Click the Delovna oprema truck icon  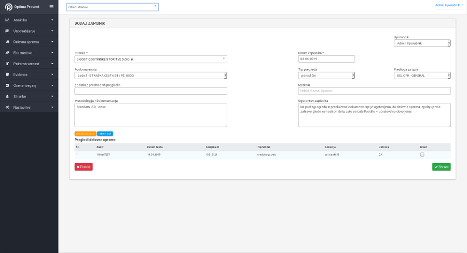[7, 42]
